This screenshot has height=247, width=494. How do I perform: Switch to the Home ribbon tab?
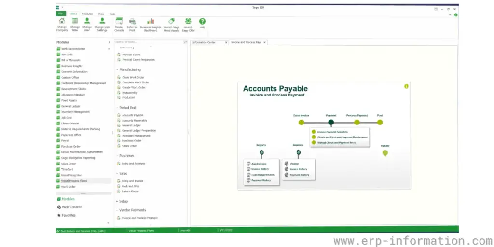[73, 14]
